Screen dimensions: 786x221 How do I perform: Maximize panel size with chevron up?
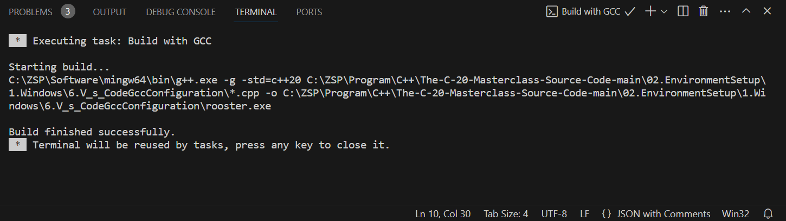(746, 11)
